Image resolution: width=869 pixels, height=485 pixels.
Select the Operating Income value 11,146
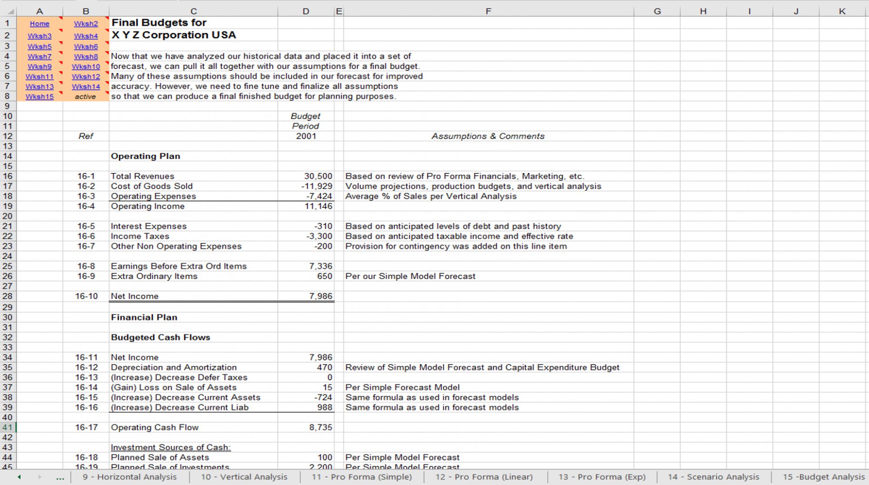(x=306, y=206)
